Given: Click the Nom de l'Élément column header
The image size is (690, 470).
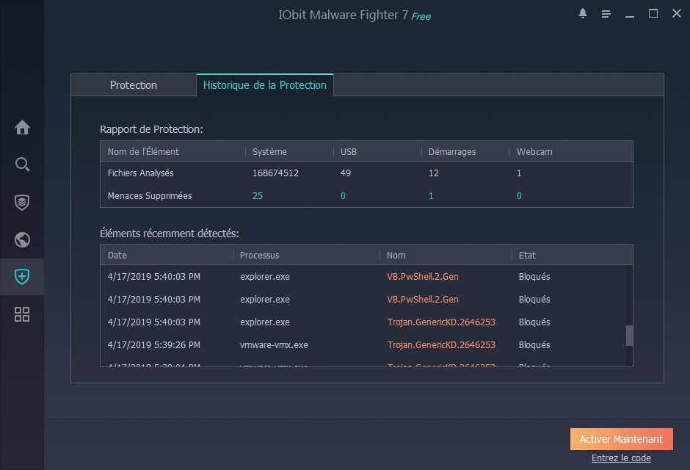Looking at the screenshot, I should tap(173, 151).
